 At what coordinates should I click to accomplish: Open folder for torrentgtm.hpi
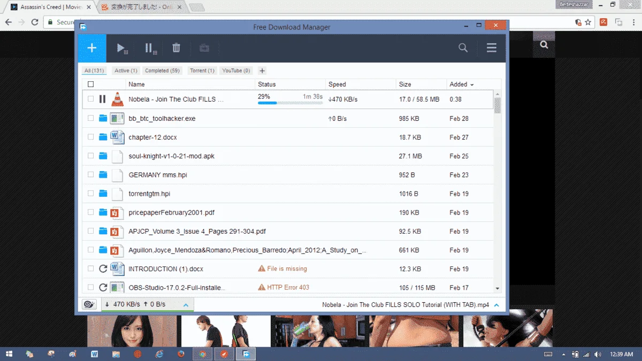pos(103,194)
